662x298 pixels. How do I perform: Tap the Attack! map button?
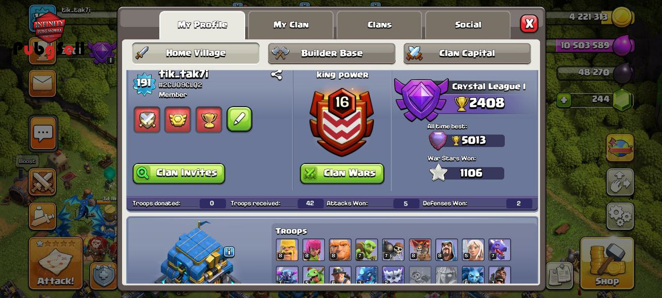pos(55,263)
